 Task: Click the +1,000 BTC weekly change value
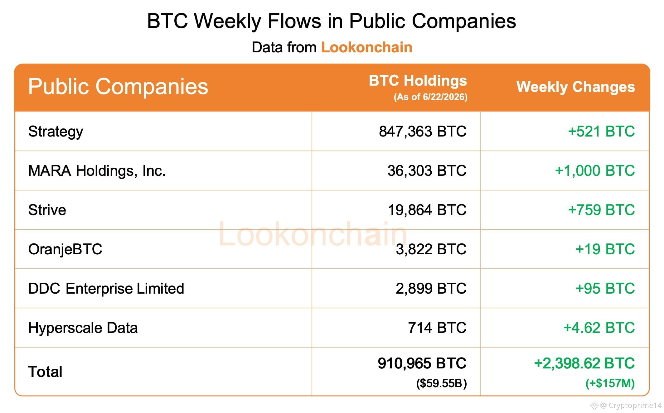pyautogui.click(x=595, y=171)
